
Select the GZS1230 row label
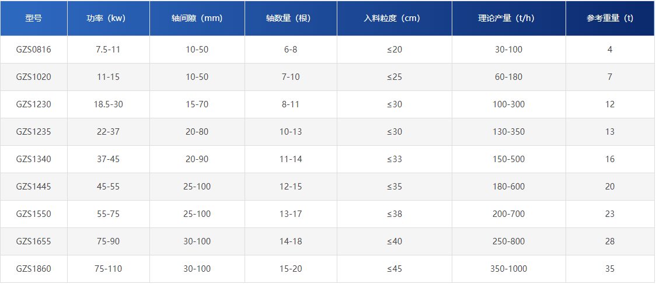click(x=34, y=104)
